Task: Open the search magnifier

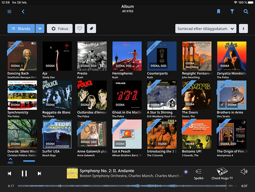Action: pos(246,12)
